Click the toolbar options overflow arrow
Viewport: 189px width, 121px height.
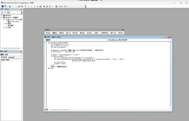coord(86,7)
